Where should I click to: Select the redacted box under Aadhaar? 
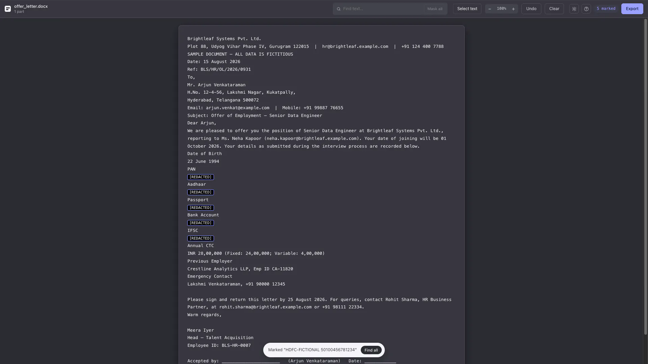(x=200, y=192)
